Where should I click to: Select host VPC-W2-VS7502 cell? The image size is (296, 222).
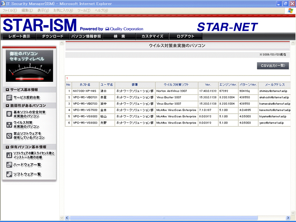(x=85, y=110)
